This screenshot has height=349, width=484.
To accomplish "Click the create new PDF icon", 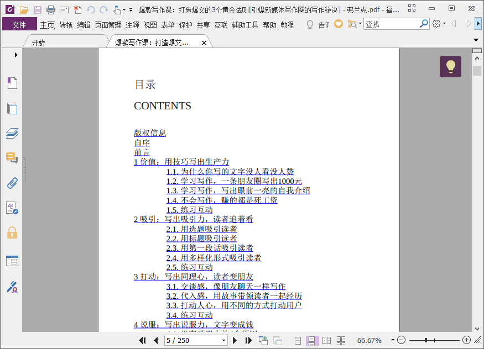I will coord(77,10).
